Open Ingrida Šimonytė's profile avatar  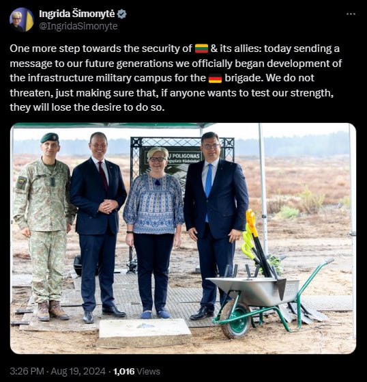coord(21,20)
